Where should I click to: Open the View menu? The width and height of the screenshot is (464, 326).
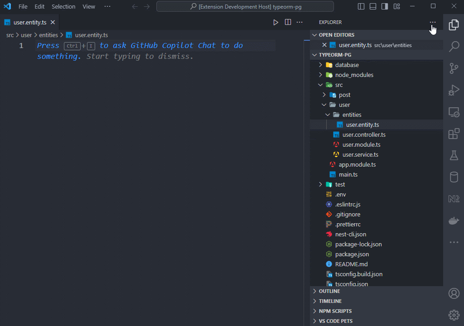tap(89, 6)
